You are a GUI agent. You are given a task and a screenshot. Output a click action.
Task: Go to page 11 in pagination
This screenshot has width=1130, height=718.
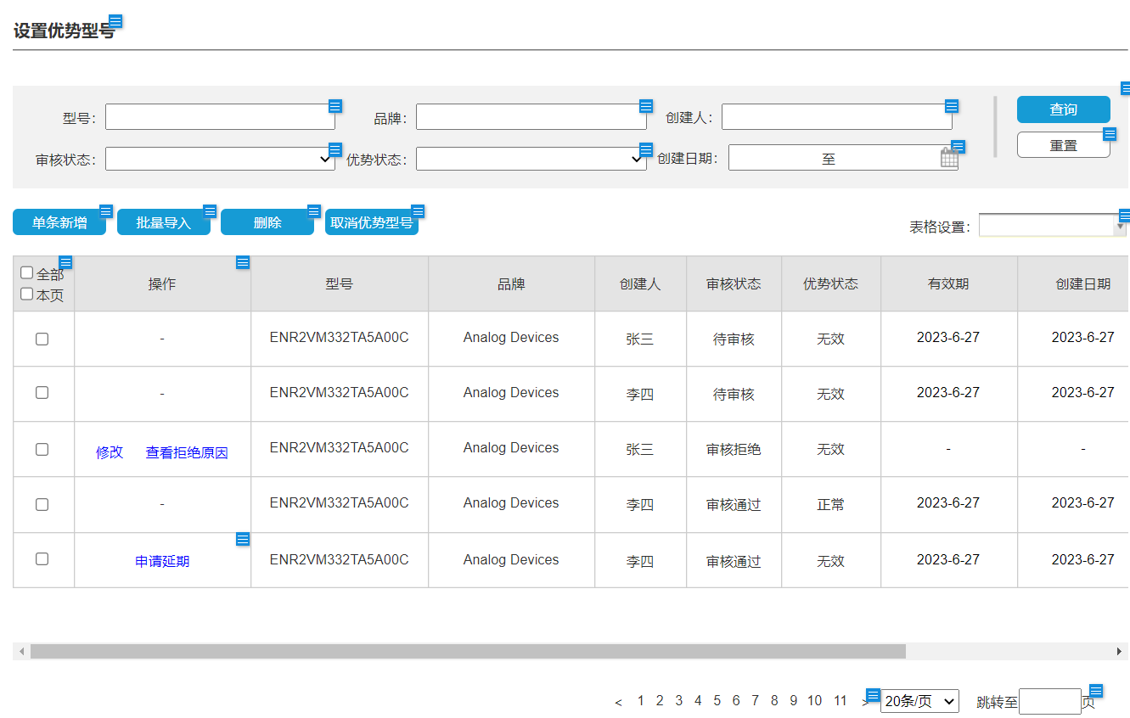tap(840, 701)
